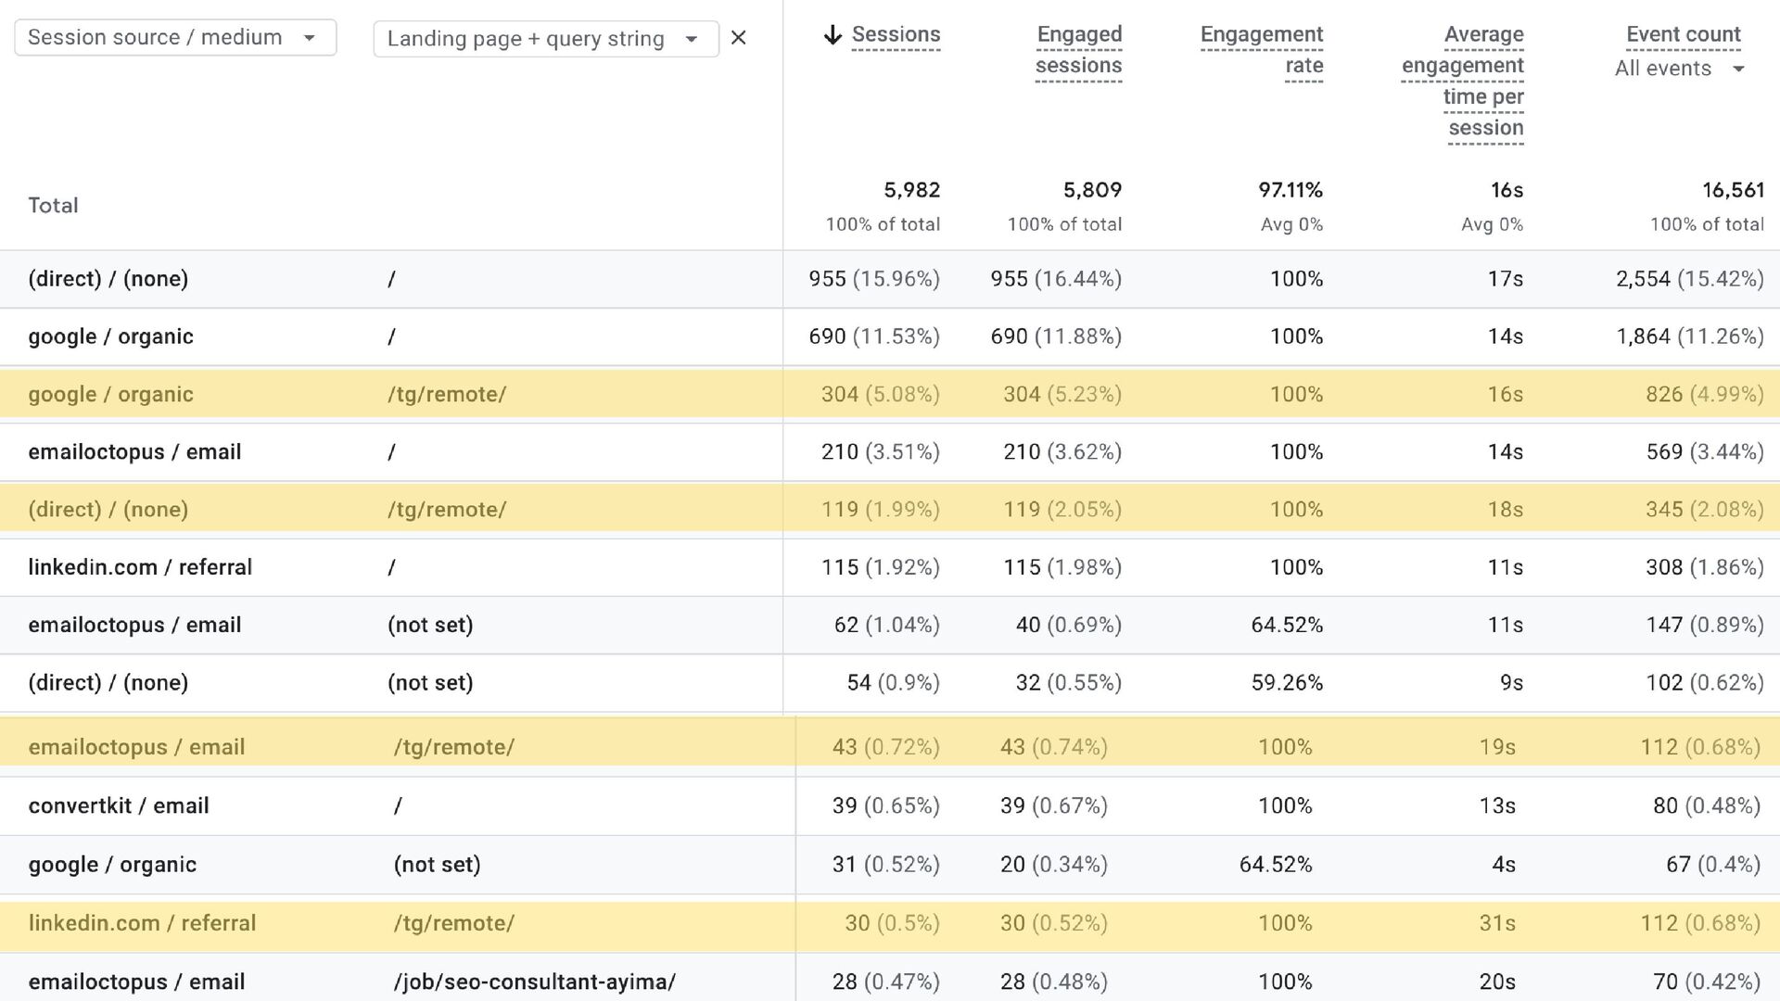Click the convertkit / email row
Screen dimensions: 1780x1001
119,805
